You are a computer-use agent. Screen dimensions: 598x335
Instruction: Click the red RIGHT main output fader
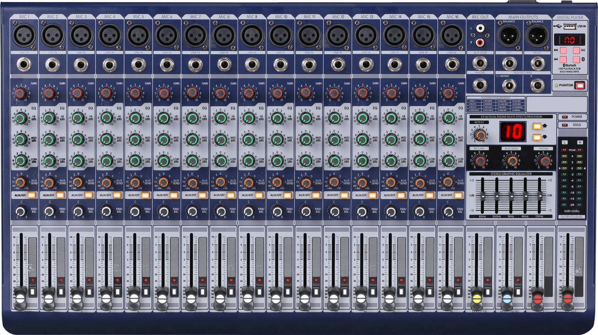coord(568,298)
